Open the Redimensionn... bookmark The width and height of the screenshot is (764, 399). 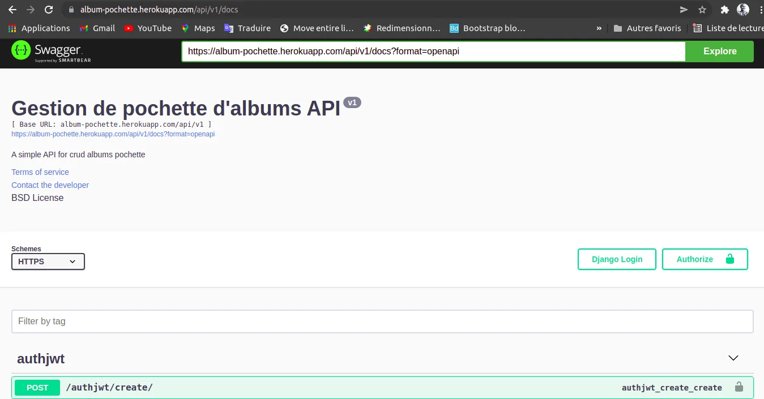402,28
